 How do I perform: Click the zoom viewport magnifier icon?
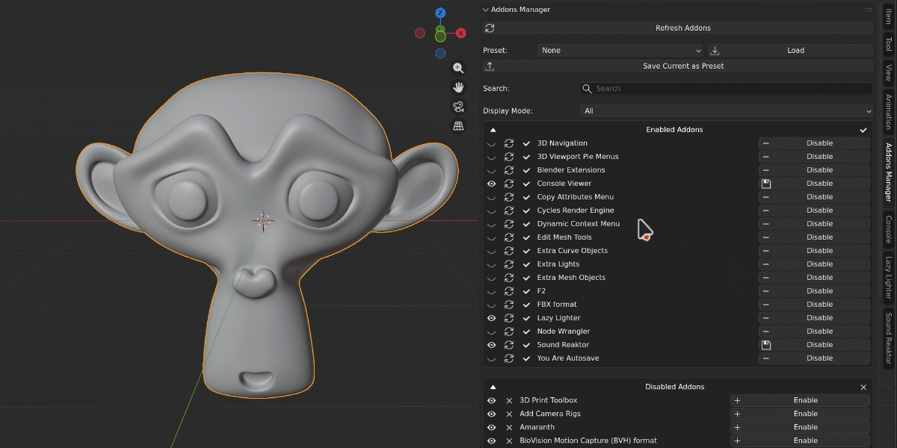tap(458, 68)
